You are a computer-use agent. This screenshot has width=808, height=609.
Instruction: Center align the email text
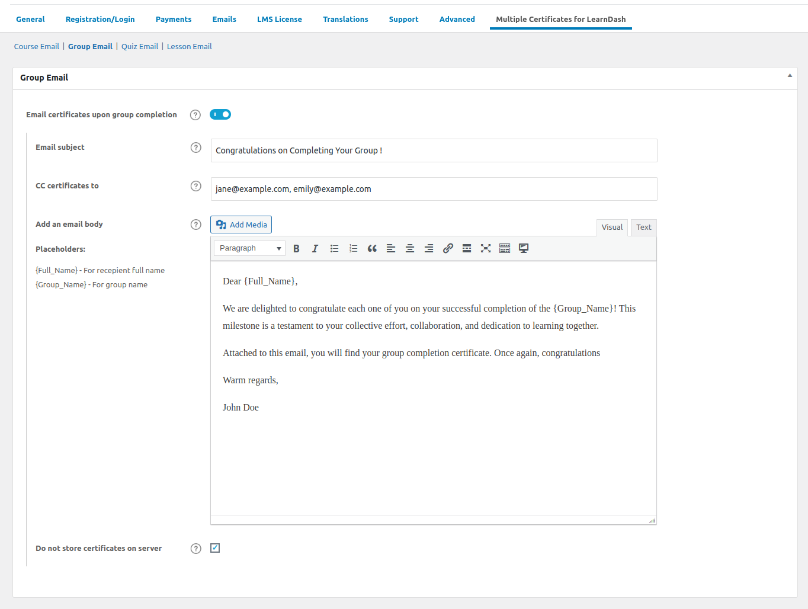point(410,248)
